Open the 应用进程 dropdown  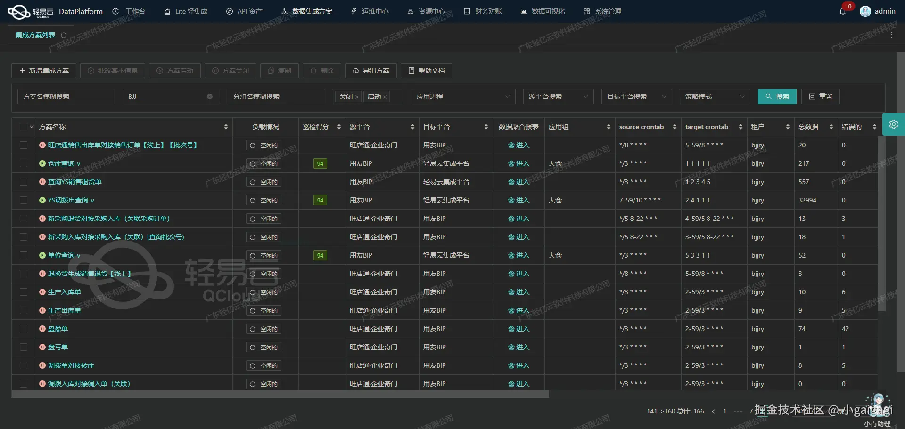click(x=463, y=97)
